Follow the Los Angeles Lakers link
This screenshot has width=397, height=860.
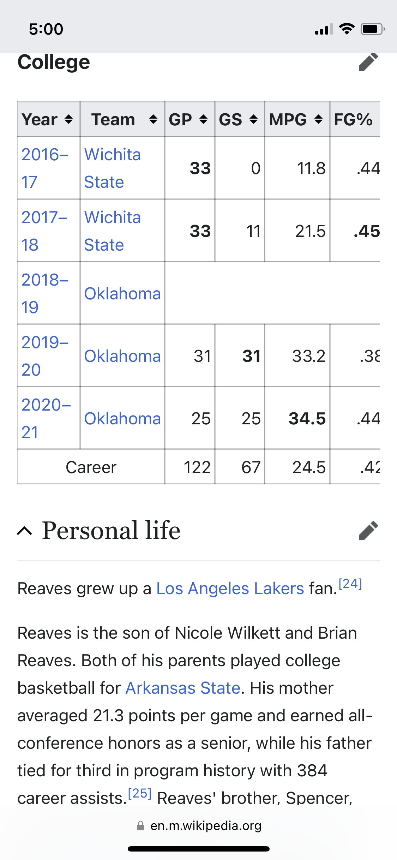pos(230,589)
